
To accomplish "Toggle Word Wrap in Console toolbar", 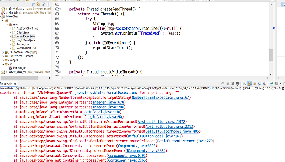I will tap(255, 84).
